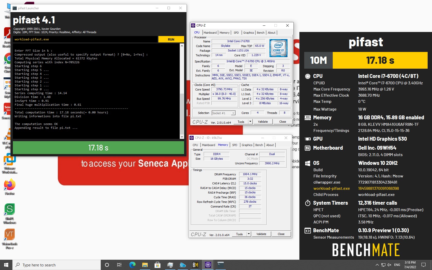Switch to pifast console taskbar icon
The width and height of the screenshot is (432, 270).
click(x=221, y=265)
